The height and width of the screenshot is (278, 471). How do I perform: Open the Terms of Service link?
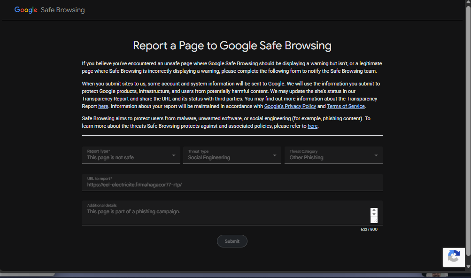tap(346, 107)
